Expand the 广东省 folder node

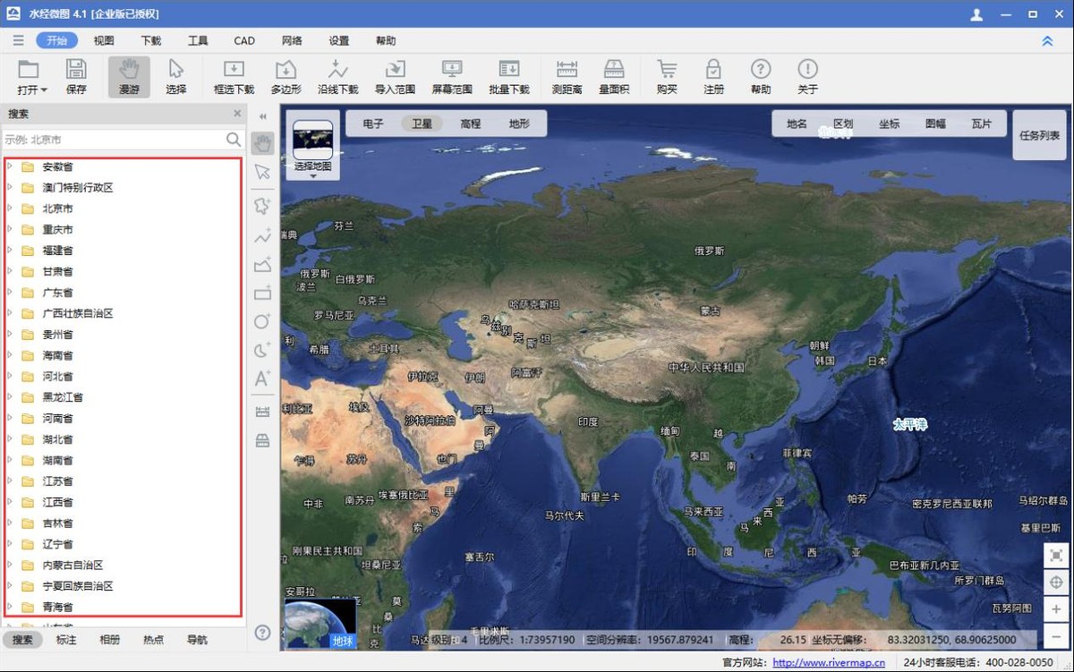tap(10, 293)
